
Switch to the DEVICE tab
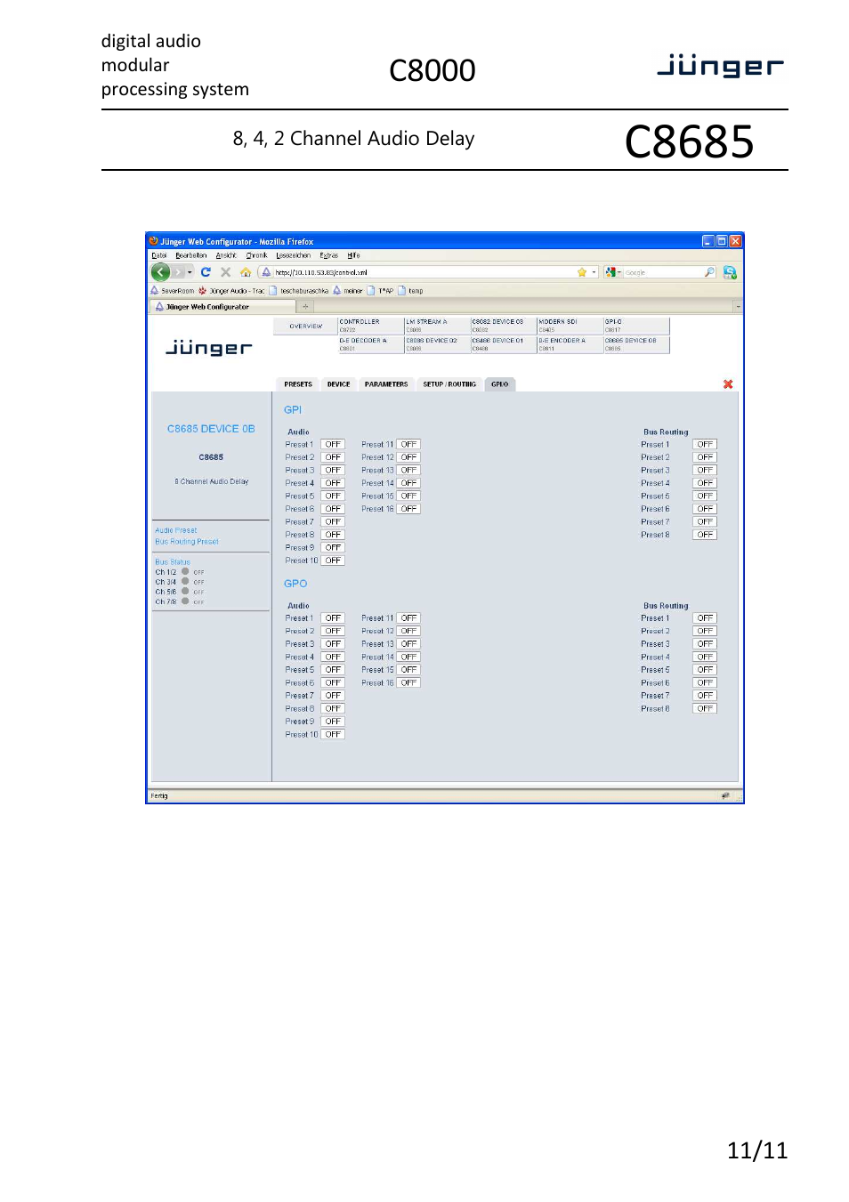click(x=338, y=384)
